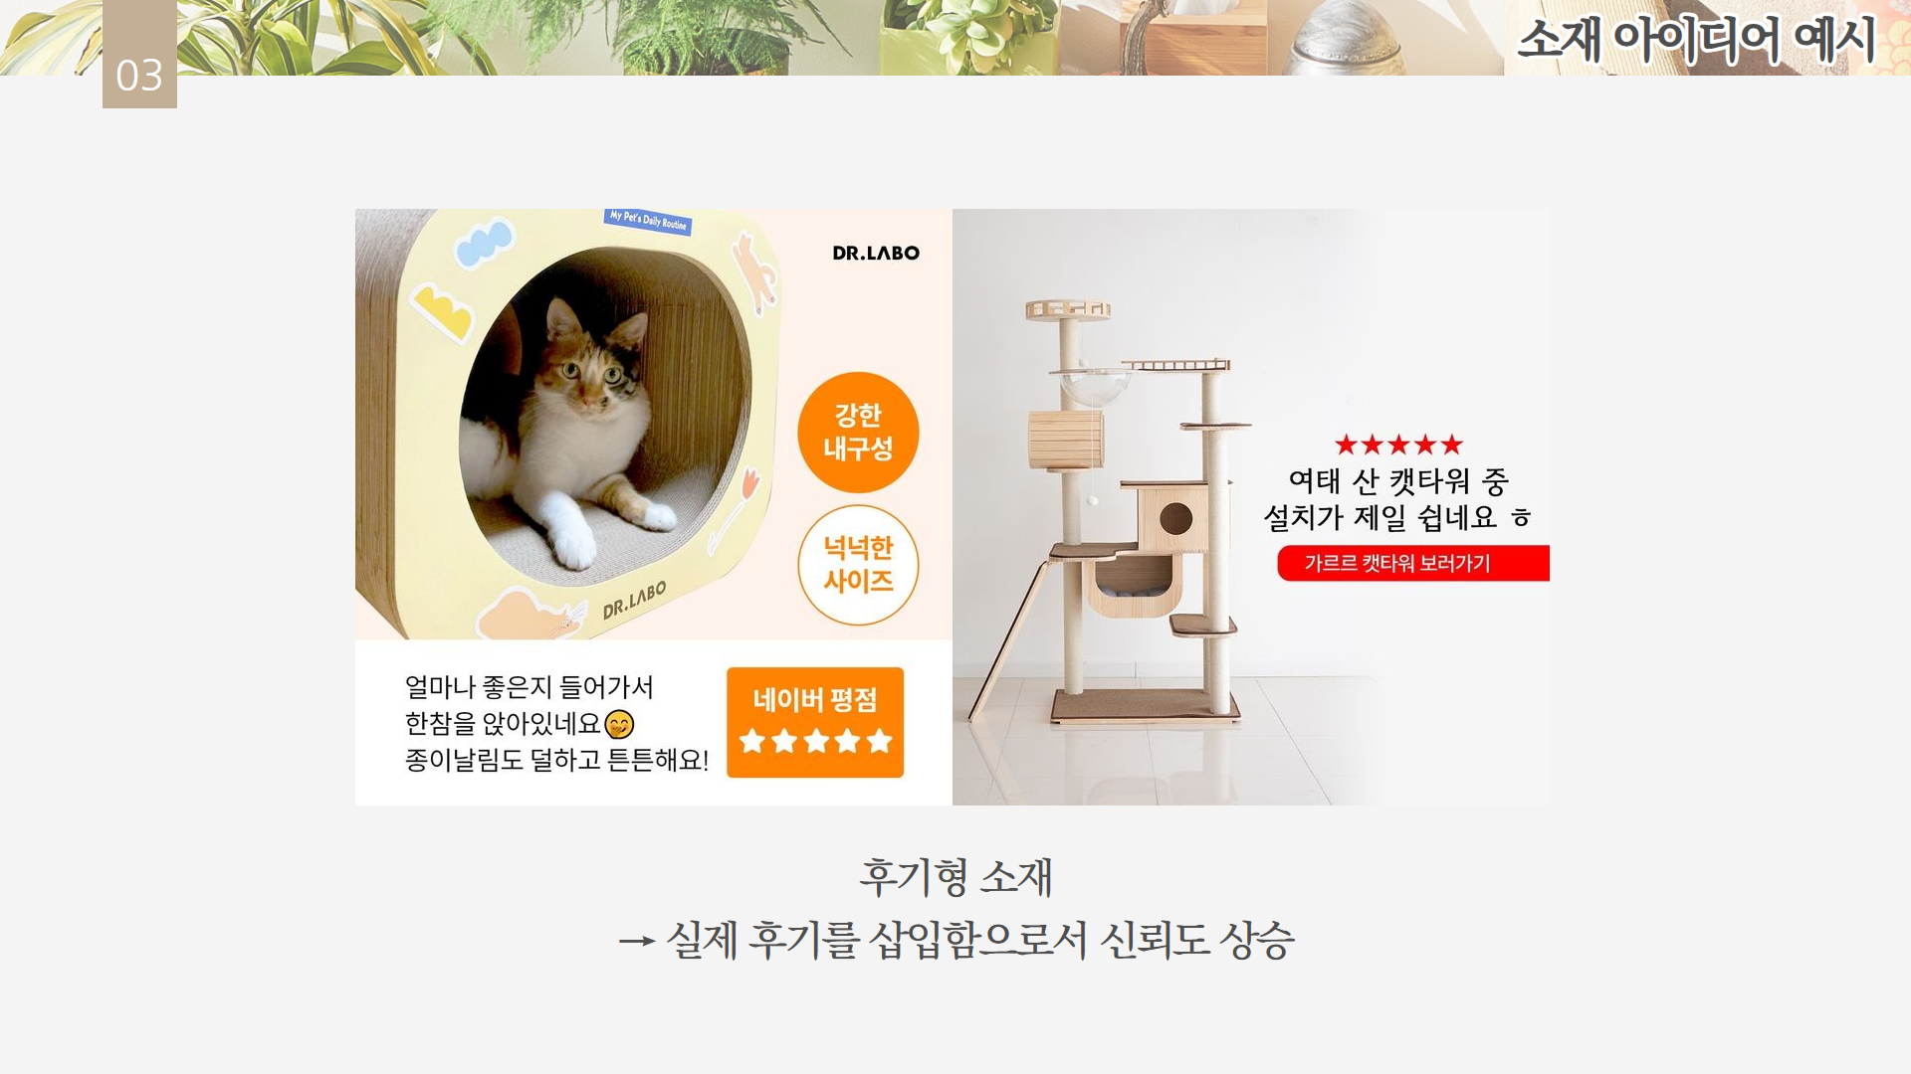The height and width of the screenshot is (1074, 1911).
Task: Click the DR.LABO print on the scratcher box
Action: coord(634,600)
